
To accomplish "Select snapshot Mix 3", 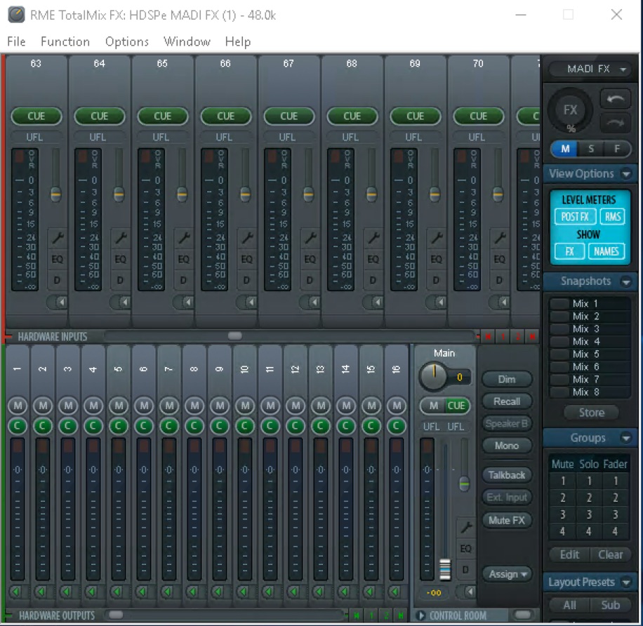I will tap(590, 328).
